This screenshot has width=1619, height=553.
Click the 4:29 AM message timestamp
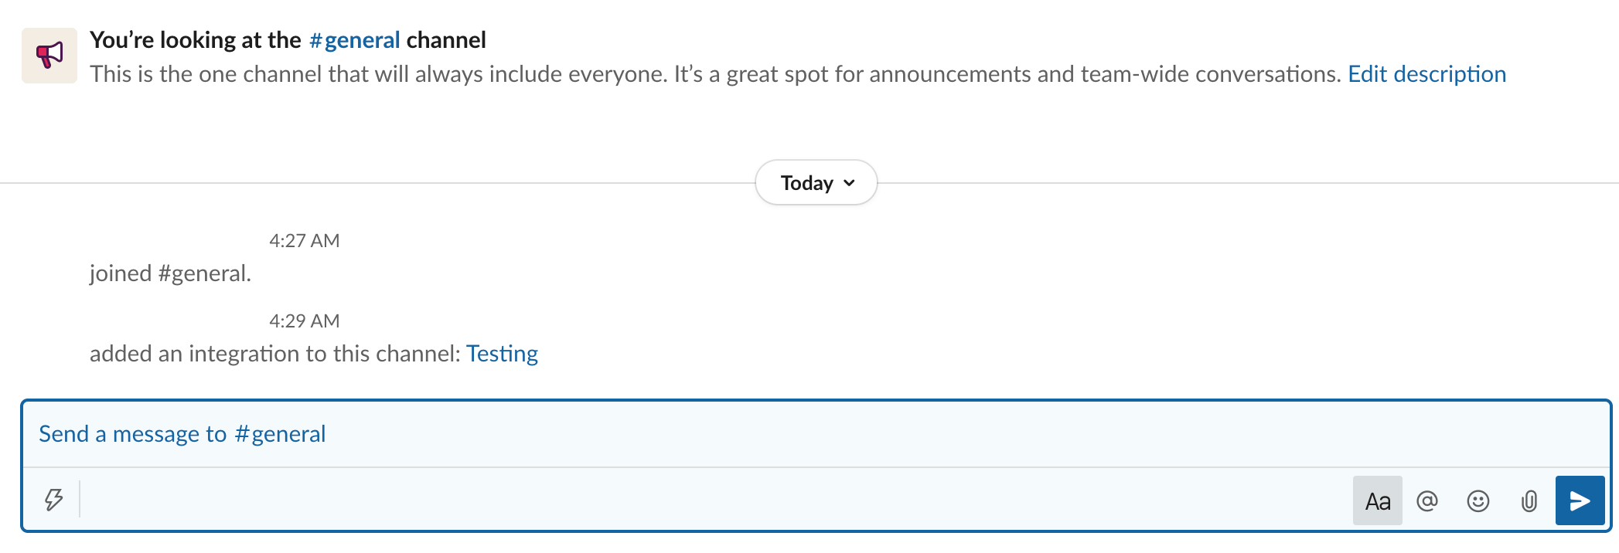[304, 321]
